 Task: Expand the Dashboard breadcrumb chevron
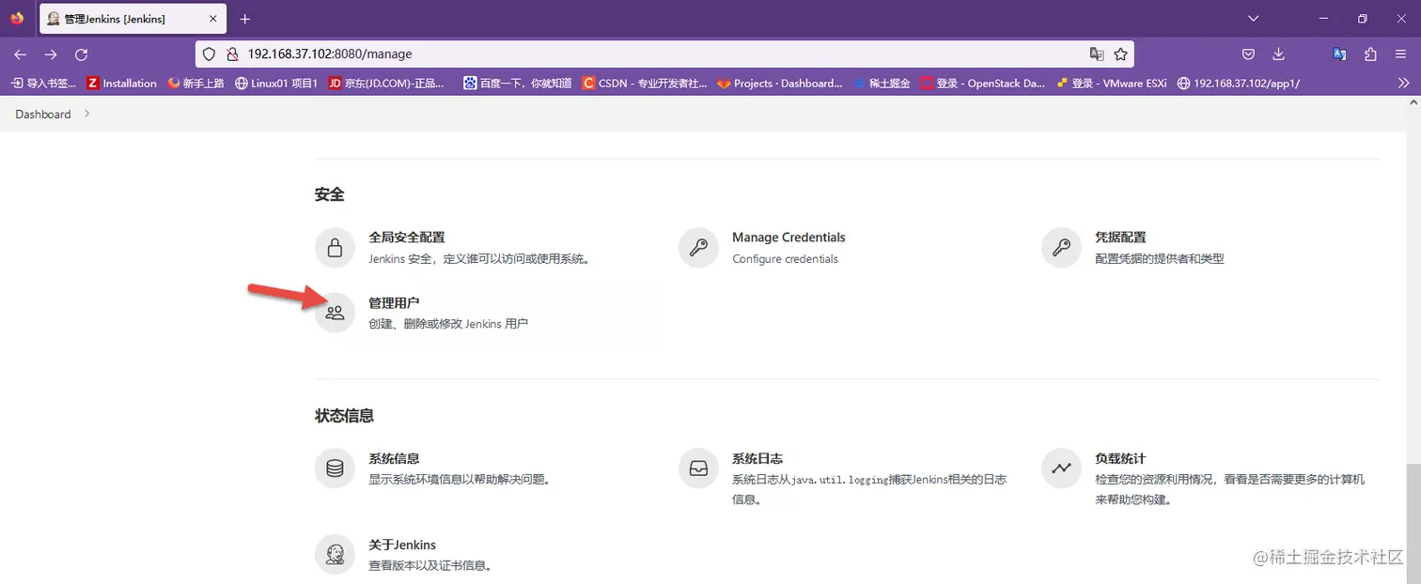coord(87,114)
